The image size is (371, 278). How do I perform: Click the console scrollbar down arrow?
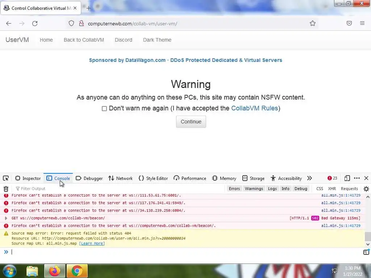[x=368, y=244]
